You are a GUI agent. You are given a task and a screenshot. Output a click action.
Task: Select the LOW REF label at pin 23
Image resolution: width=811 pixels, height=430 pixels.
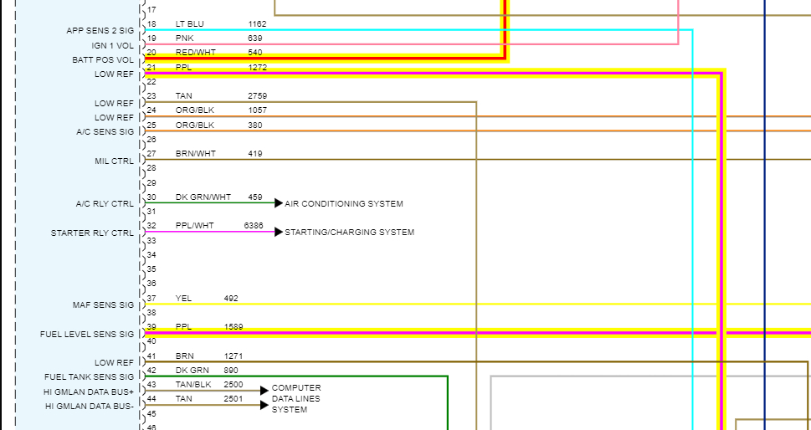point(115,104)
